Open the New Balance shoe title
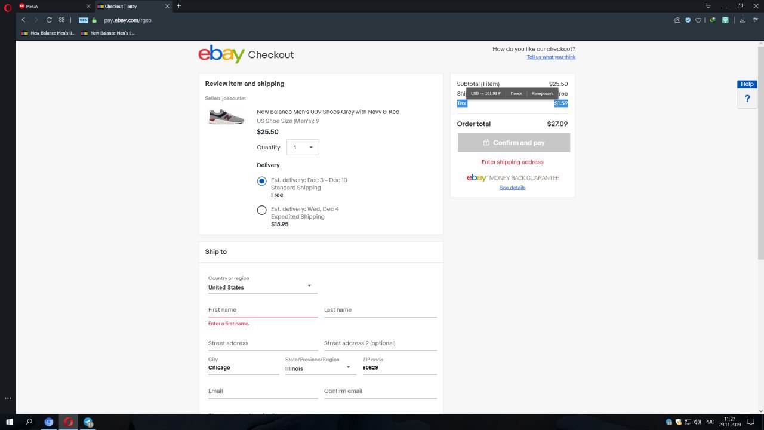This screenshot has height=430, width=764. point(328,112)
